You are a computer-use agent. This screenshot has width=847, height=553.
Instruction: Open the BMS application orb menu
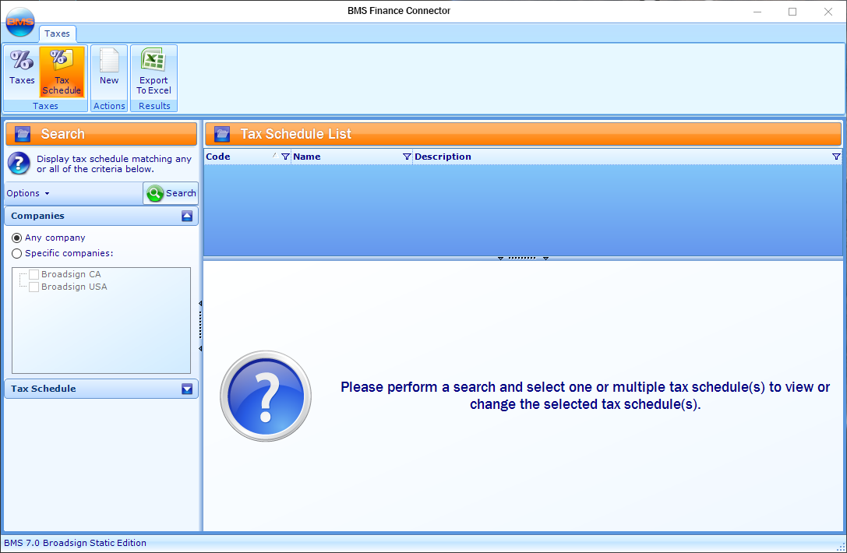point(20,22)
